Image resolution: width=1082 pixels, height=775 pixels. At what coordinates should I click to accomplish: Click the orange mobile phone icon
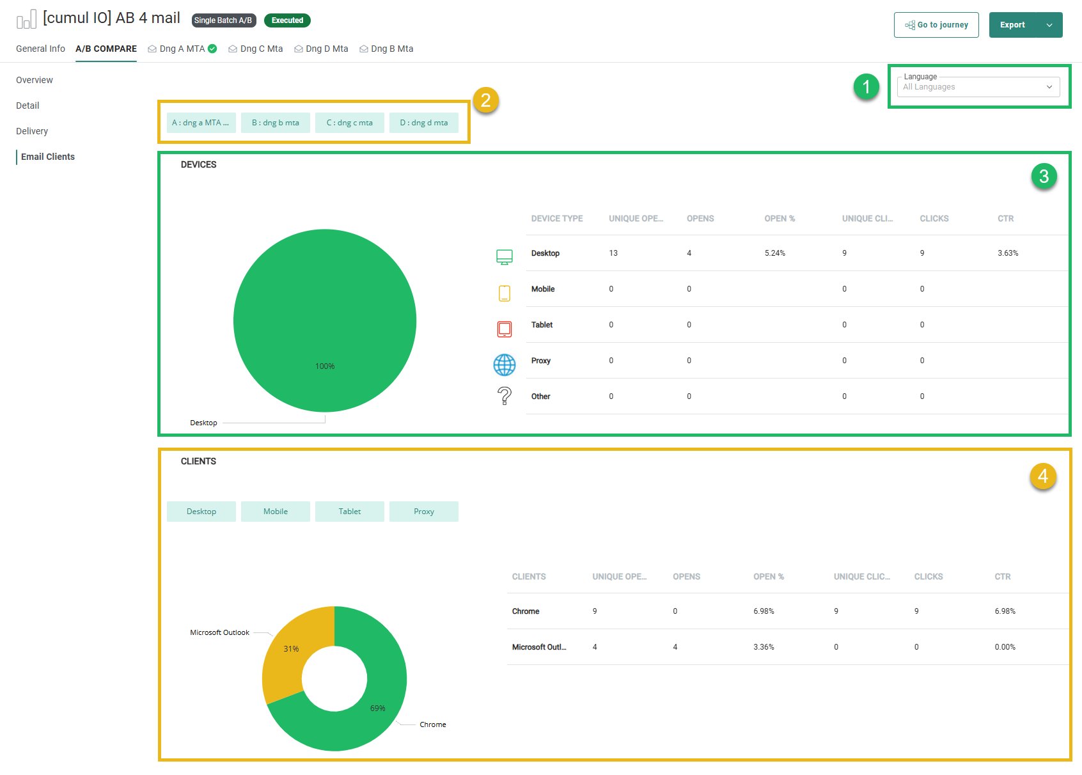[x=504, y=293]
